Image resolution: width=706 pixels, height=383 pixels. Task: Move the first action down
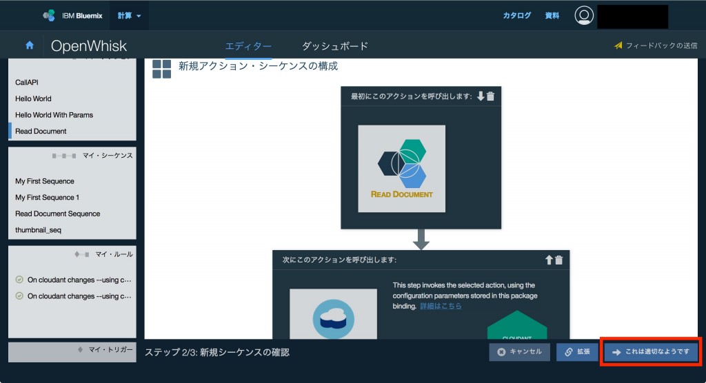pos(481,96)
